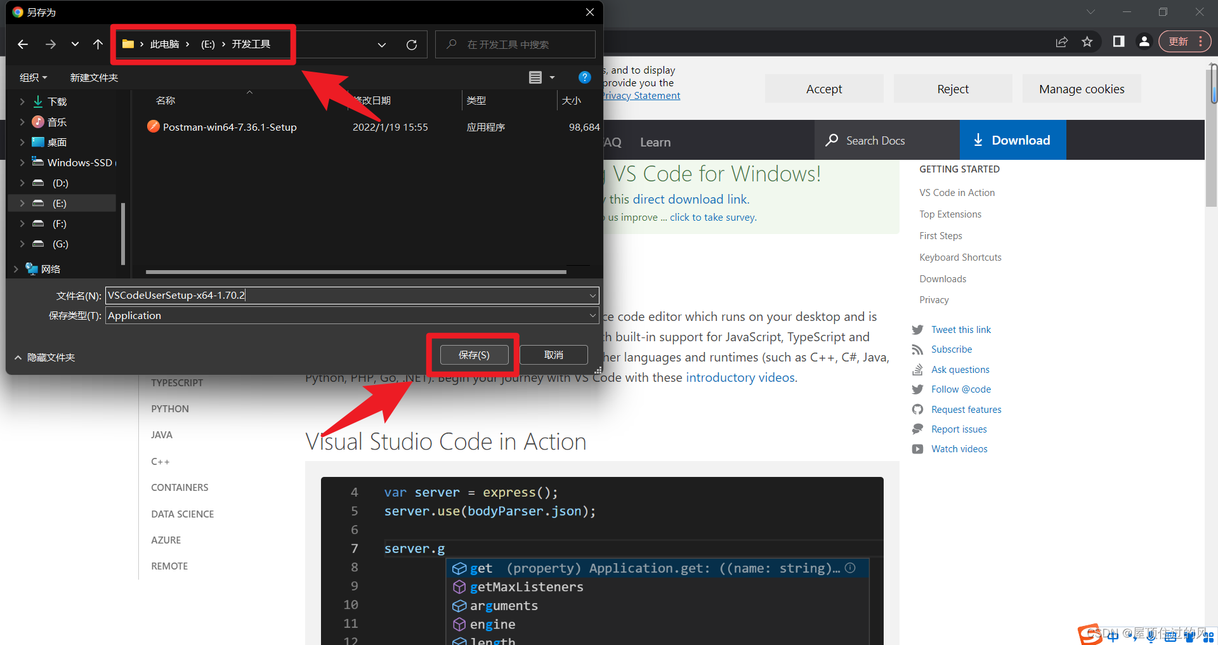The height and width of the screenshot is (645, 1218).
Task: Open the address bar path dropdown
Action: pos(382,45)
